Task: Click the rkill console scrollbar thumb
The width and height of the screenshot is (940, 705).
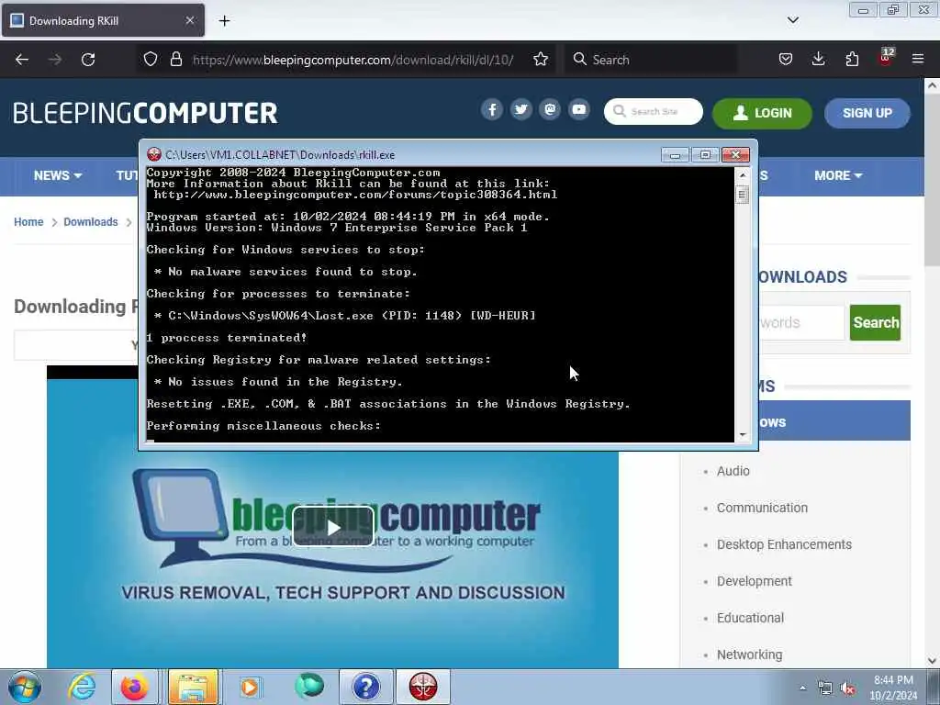Action: pos(742,195)
